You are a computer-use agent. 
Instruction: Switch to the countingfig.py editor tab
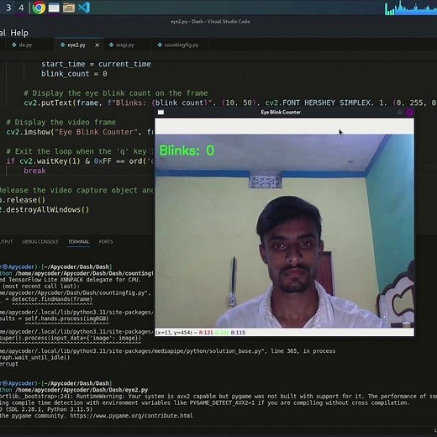[x=181, y=45]
